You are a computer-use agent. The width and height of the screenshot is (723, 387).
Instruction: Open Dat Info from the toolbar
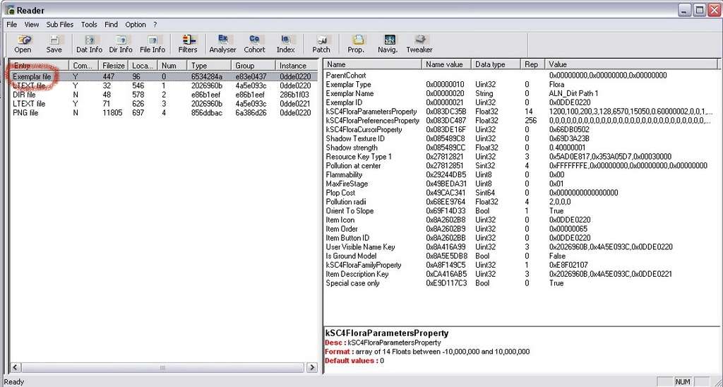89,44
